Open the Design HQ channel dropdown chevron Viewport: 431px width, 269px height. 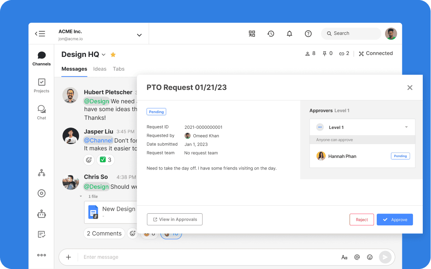point(104,55)
